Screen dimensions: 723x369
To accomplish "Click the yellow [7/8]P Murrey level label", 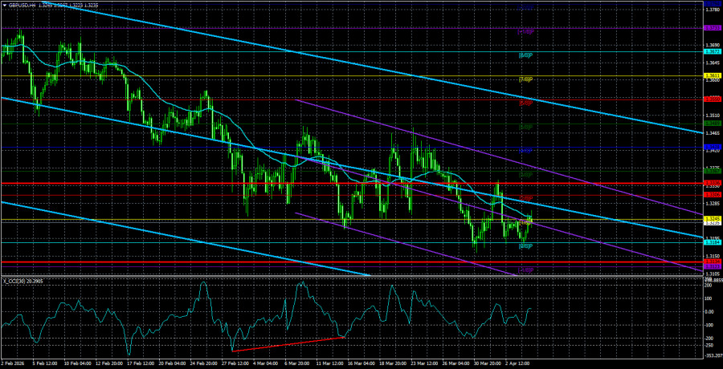I will click(x=526, y=79).
